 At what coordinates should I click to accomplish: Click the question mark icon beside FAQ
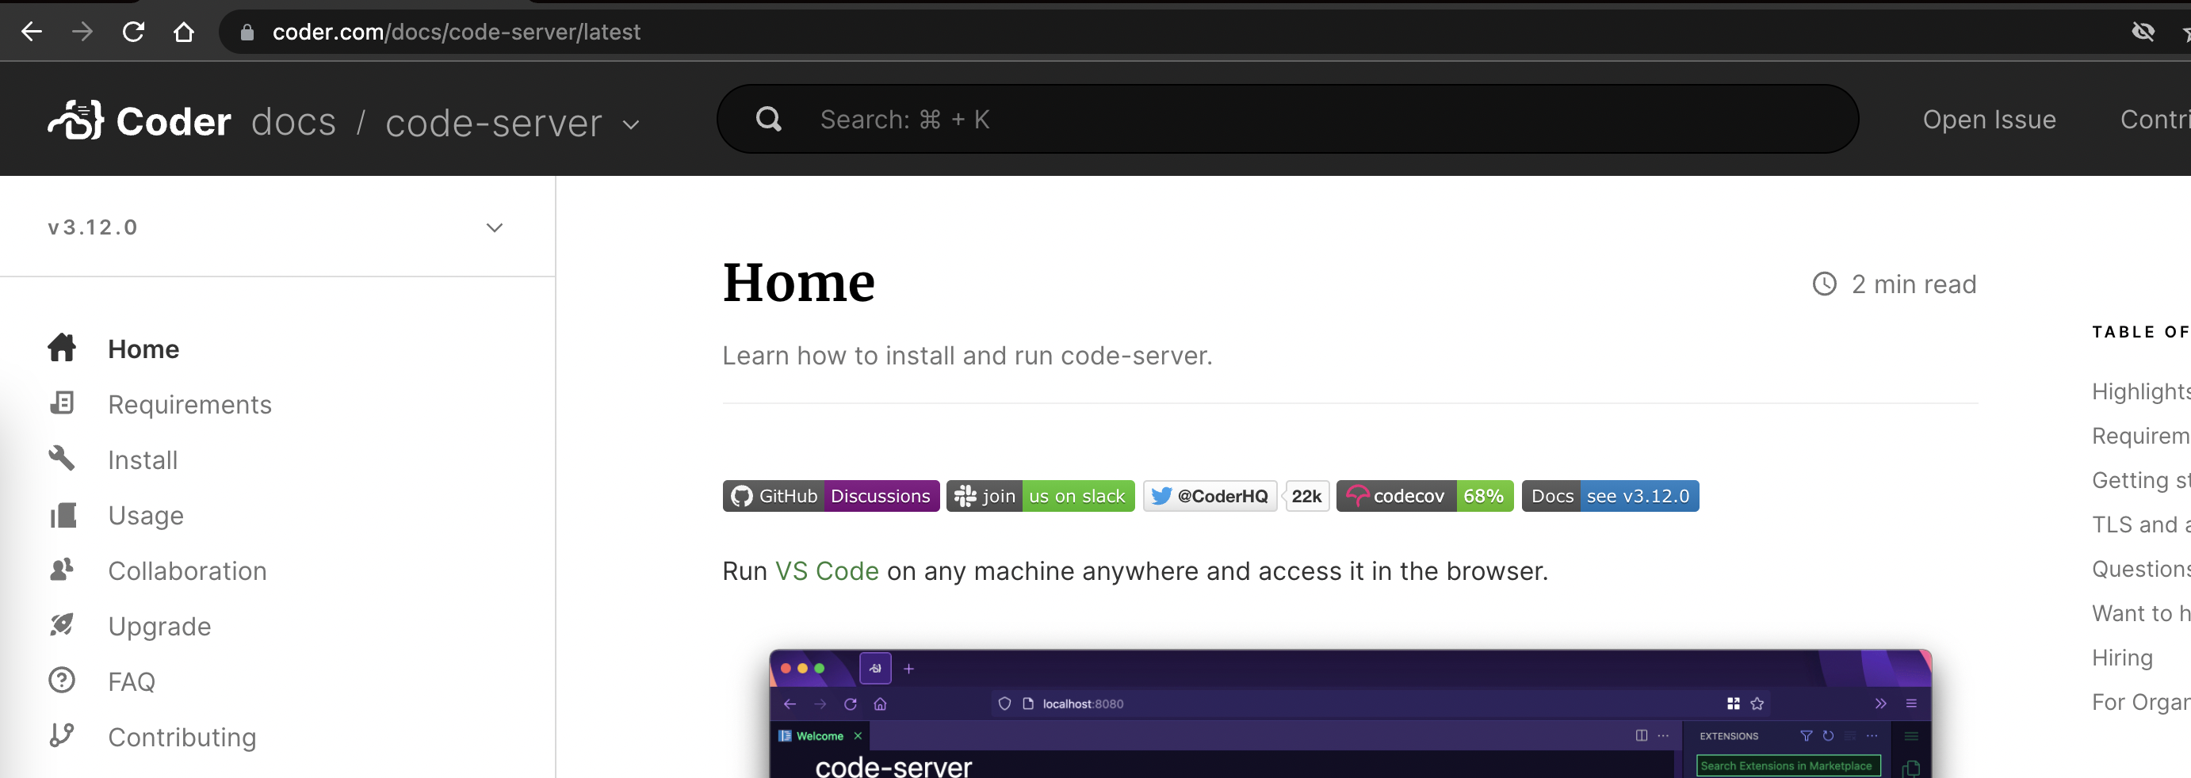(62, 681)
